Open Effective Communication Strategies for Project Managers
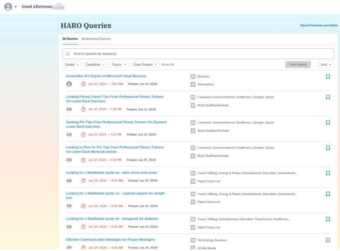This screenshot has width=340, height=251. (x=110, y=240)
